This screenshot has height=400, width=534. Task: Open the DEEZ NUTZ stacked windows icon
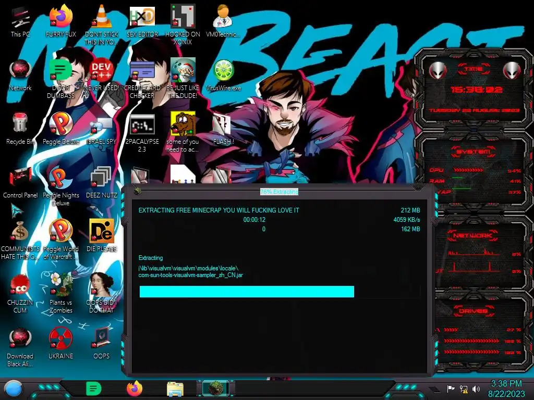101,183
